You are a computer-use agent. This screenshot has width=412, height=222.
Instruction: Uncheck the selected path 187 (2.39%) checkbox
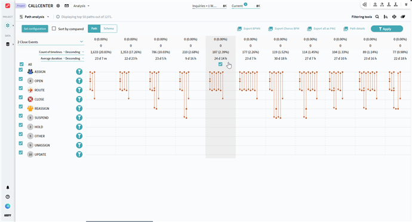[220, 64]
